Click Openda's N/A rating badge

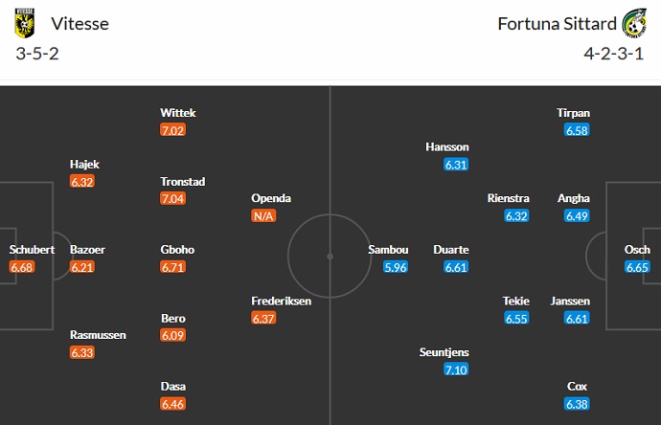pos(263,215)
